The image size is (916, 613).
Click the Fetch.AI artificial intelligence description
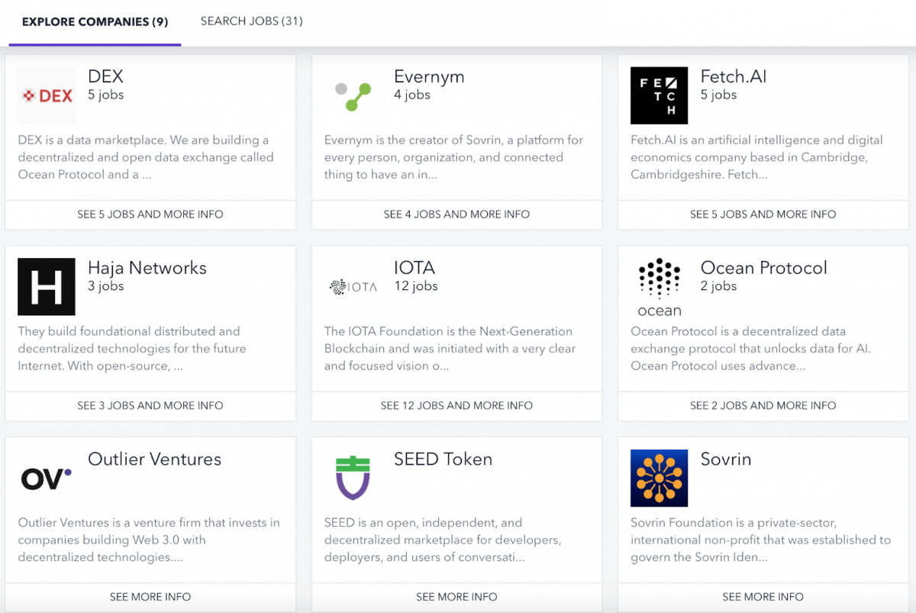point(756,157)
